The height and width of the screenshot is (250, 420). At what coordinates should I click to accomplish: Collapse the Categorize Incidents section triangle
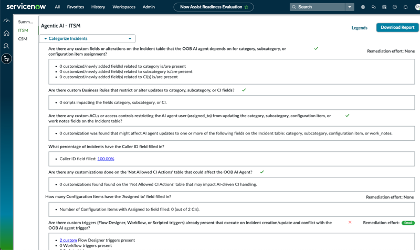point(46,38)
